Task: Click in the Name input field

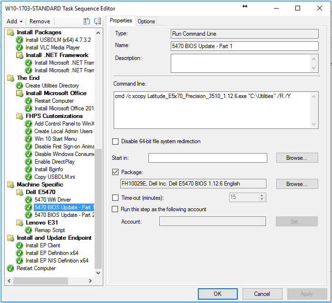Action: (x=244, y=46)
